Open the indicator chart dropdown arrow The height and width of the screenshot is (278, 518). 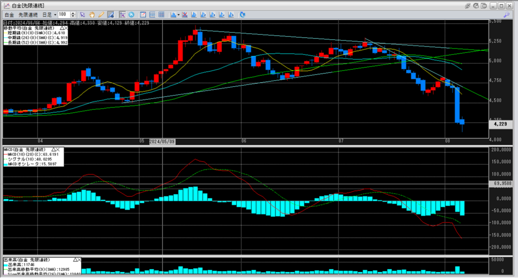pyautogui.click(x=179, y=15)
